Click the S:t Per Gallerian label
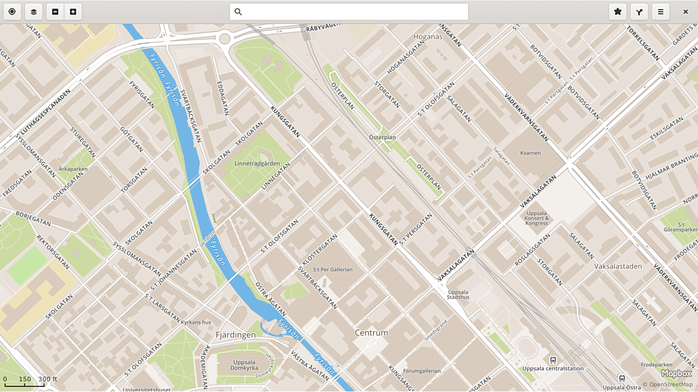The image size is (698, 392). (333, 269)
